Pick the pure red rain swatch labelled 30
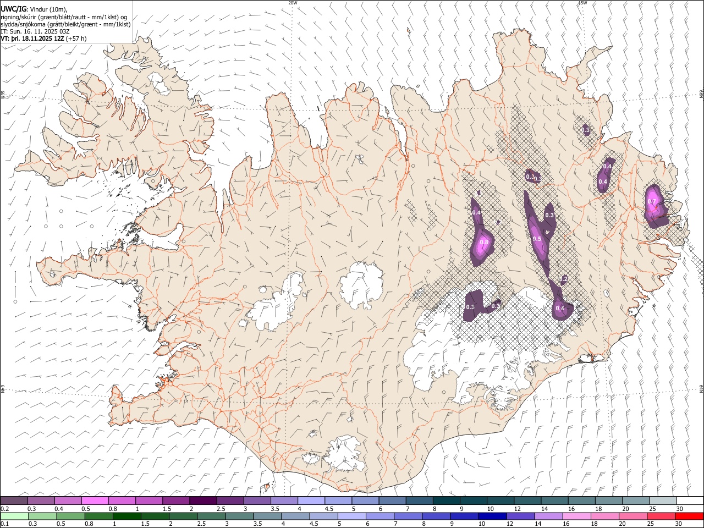 coord(689,516)
